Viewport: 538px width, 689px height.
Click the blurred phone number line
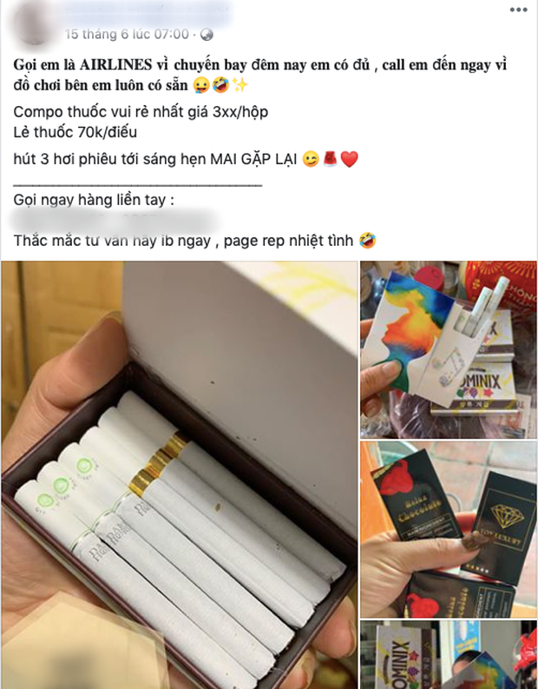pos(115,221)
